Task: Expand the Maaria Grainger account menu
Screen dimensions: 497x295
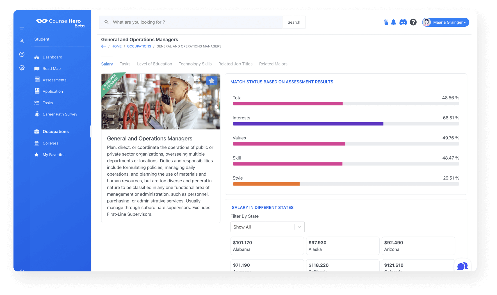Action: click(446, 22)
